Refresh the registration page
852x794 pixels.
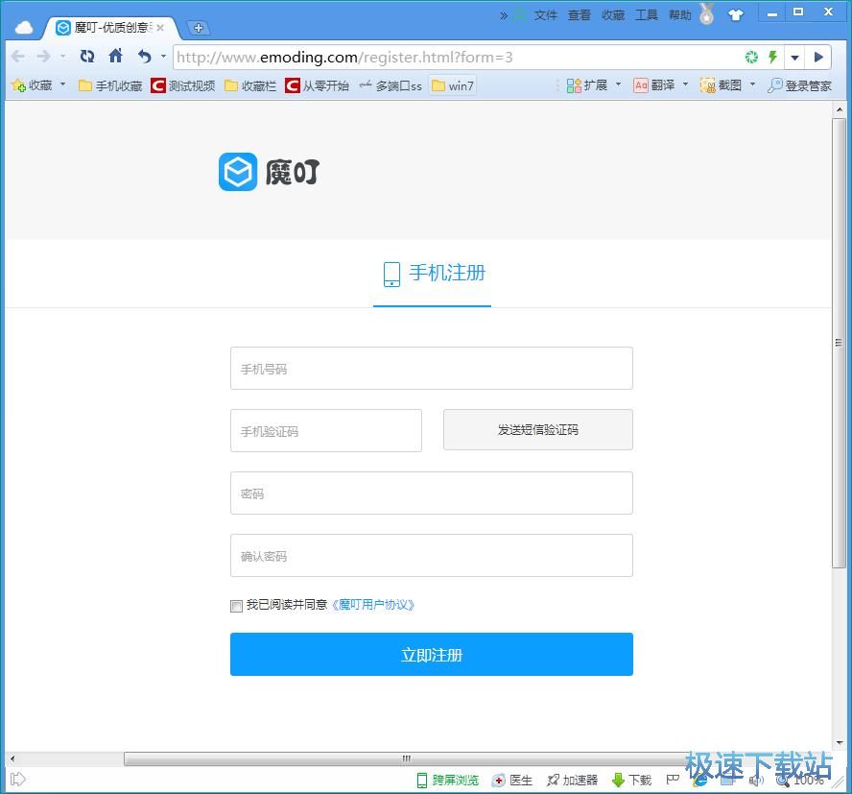pos(87,57)
